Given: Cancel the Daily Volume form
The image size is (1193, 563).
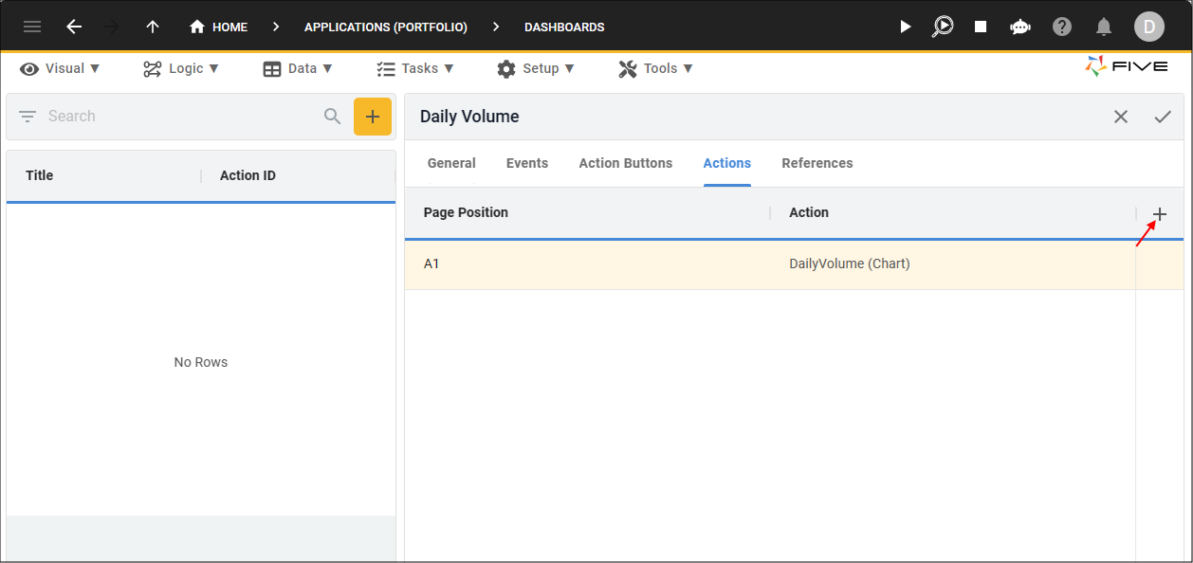Looking at the screenshot, I should click(1121, 117).
